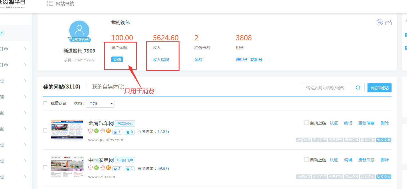407x189 pixels.
Task: Click the magnifier search icon
Action: 358,88
